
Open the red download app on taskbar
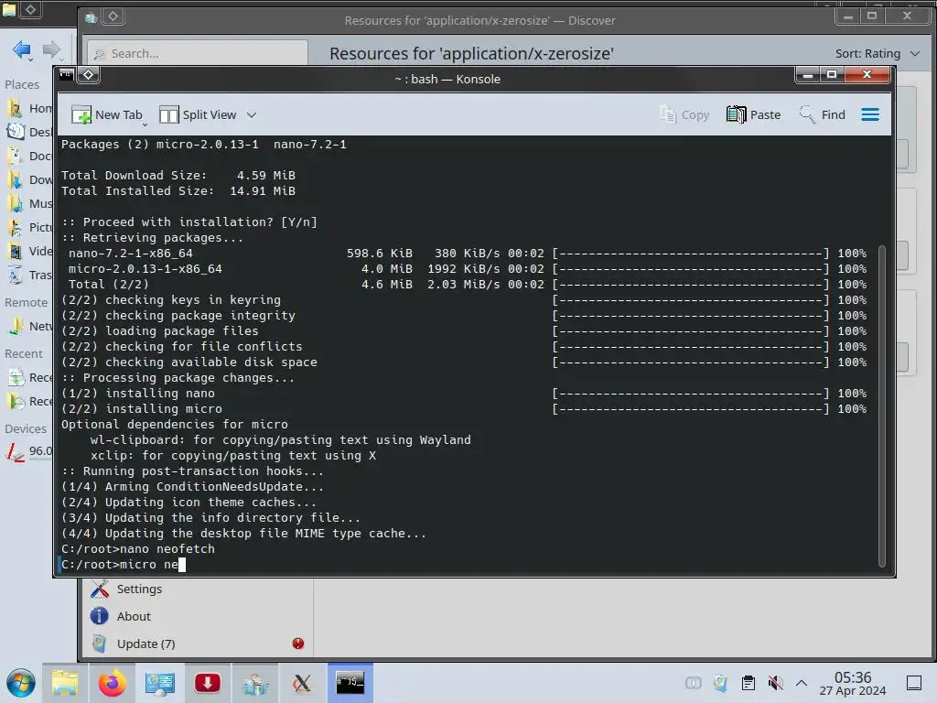(208, 683)
